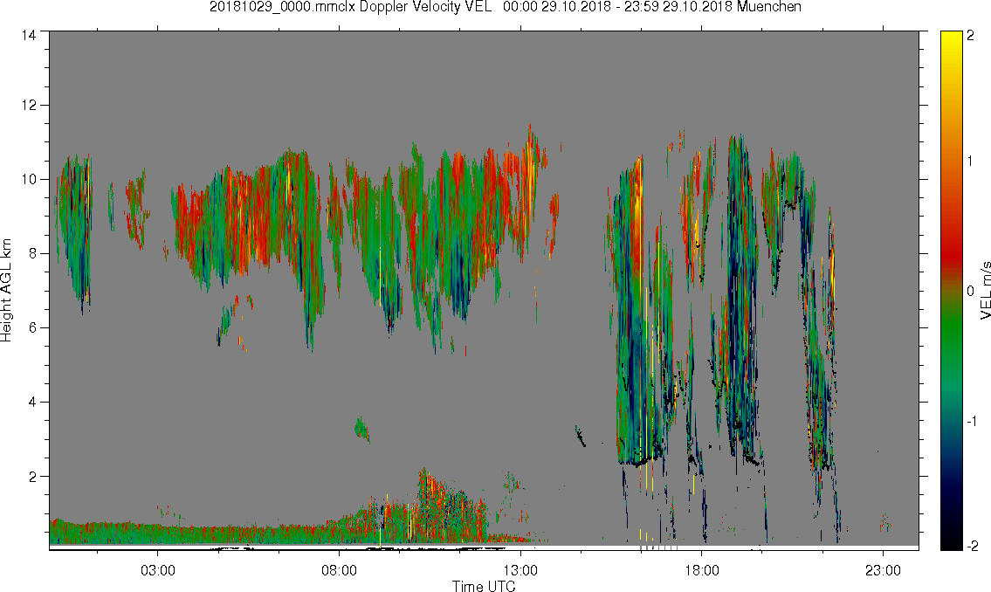Click the 13:00 time tick label

pyautogui.click(x=520, y=570)
